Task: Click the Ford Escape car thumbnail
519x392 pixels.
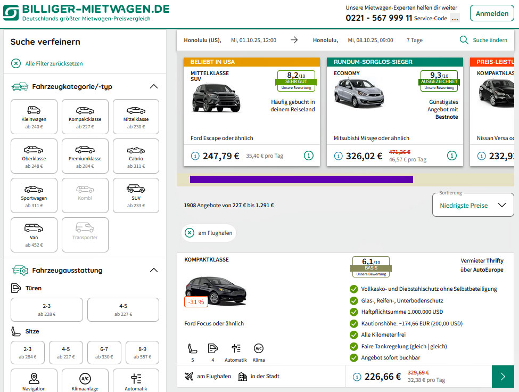Action: pos(216,98)
